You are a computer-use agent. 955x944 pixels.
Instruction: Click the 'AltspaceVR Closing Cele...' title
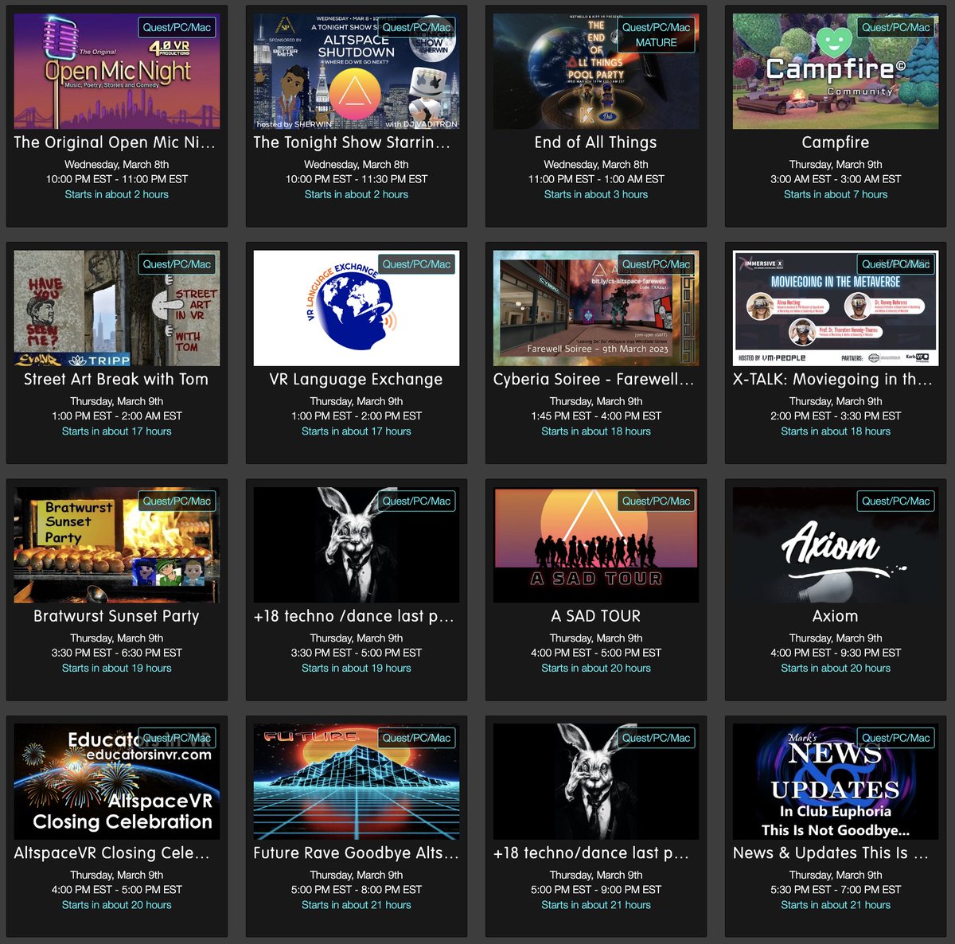click(x=112, y=852)
